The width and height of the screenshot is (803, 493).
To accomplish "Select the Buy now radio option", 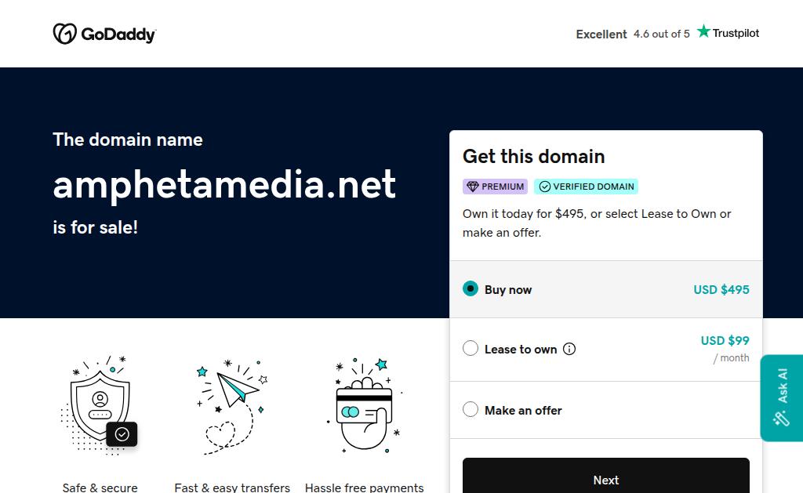I will (471, 288).
